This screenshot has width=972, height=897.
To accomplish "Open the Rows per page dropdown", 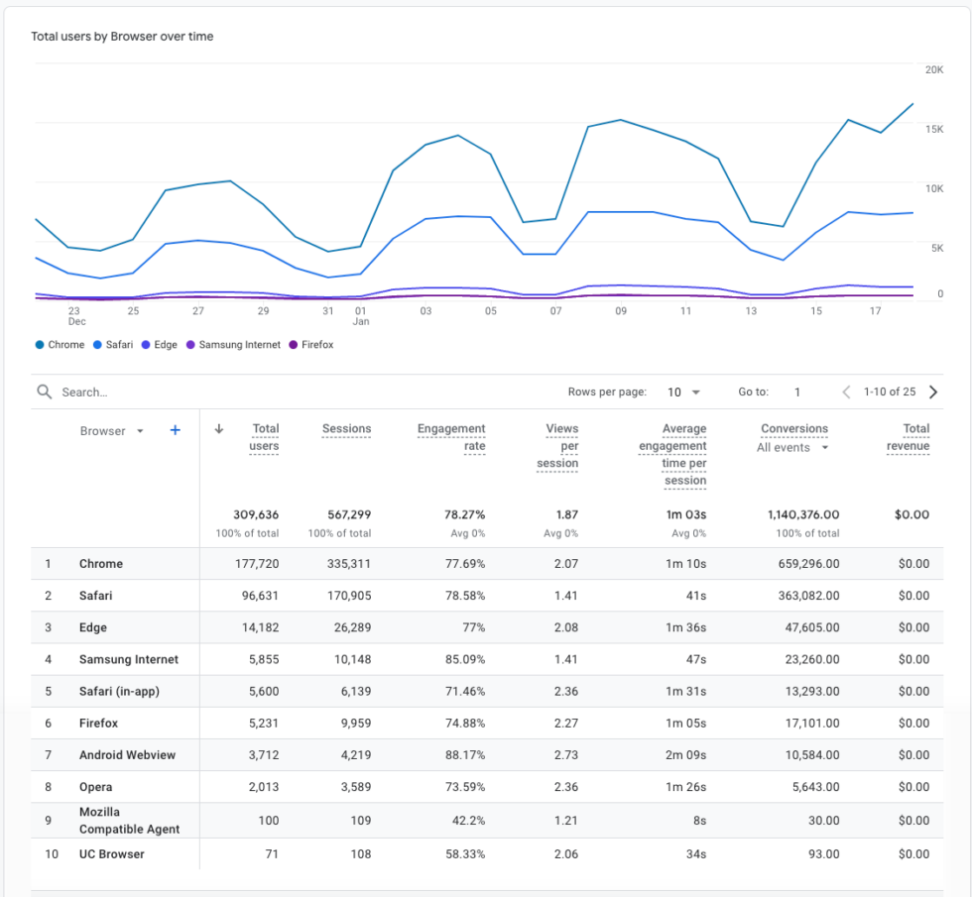I will coord(683,391).
